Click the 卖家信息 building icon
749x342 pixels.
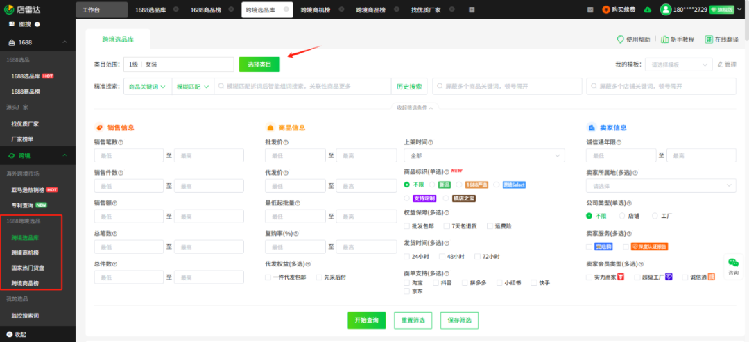tap(592, 128)
